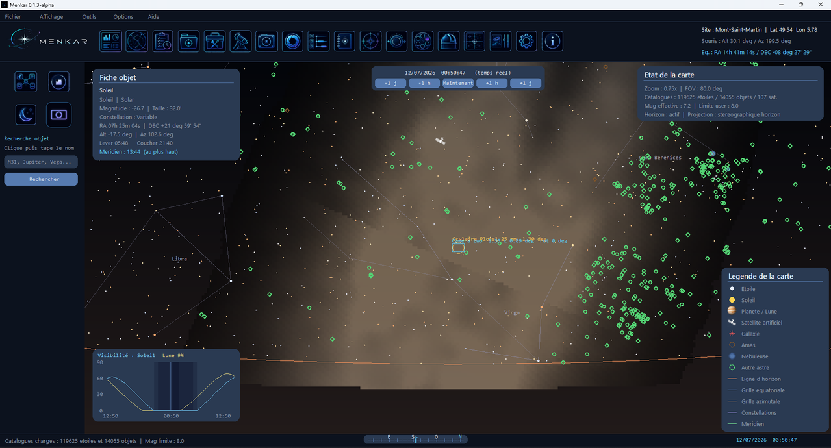Click the +1 j time button

point(526,83)
